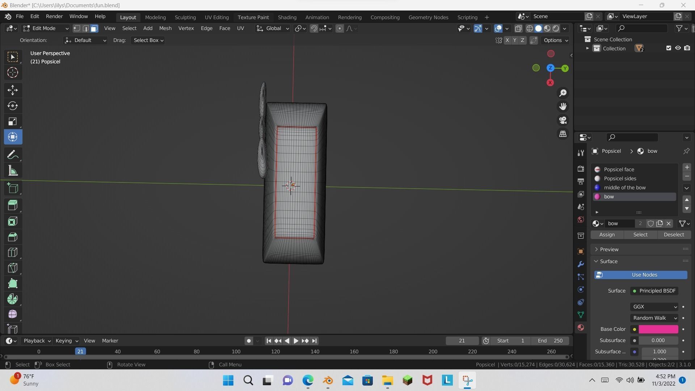Toggle X-Ray view

[x=518, y=28]
